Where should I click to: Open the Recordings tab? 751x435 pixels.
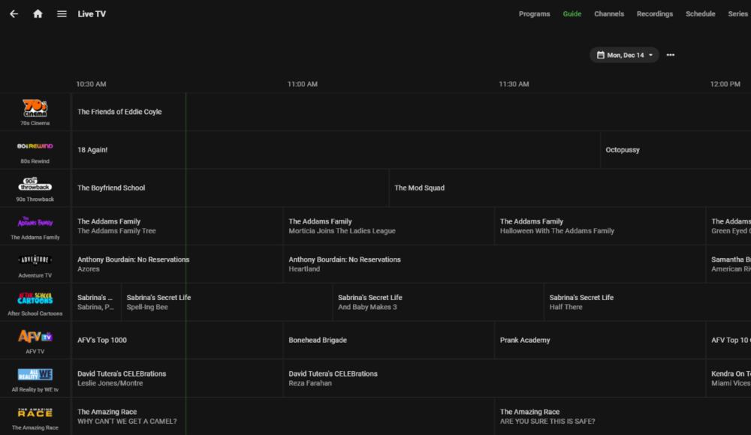pos(655,13)
